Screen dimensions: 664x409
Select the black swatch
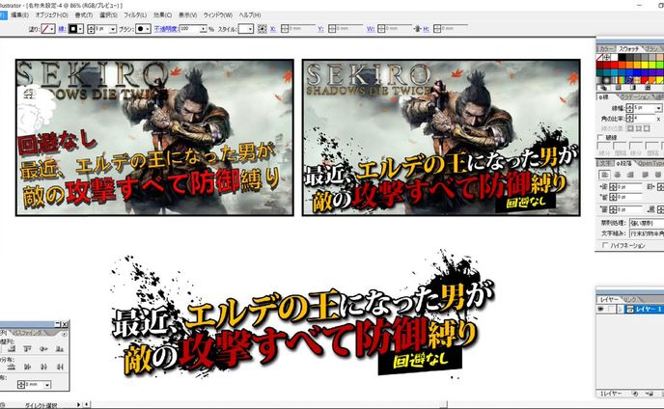tap(622, 58)
